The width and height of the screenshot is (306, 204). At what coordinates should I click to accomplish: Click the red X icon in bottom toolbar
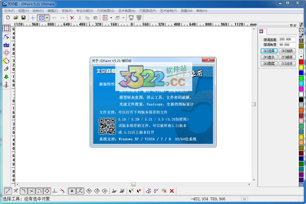(172, 191)
